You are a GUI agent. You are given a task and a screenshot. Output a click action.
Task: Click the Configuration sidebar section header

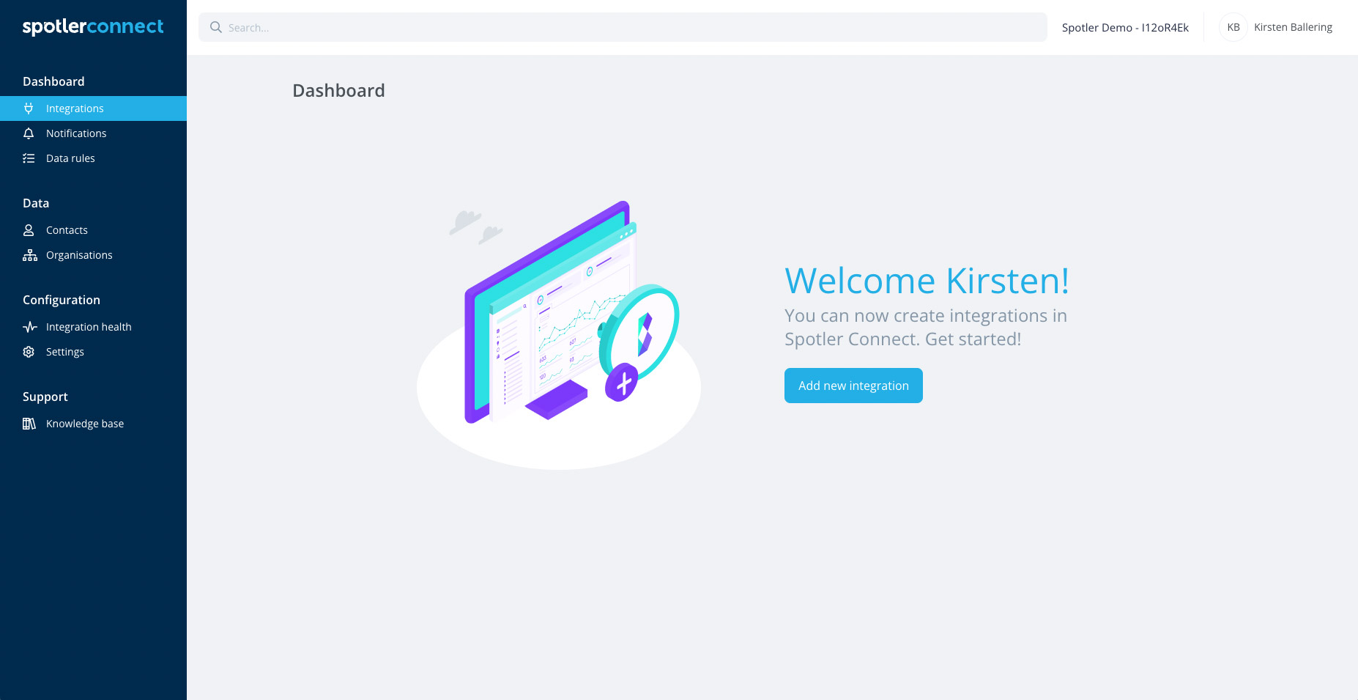(x=62, y=300)
